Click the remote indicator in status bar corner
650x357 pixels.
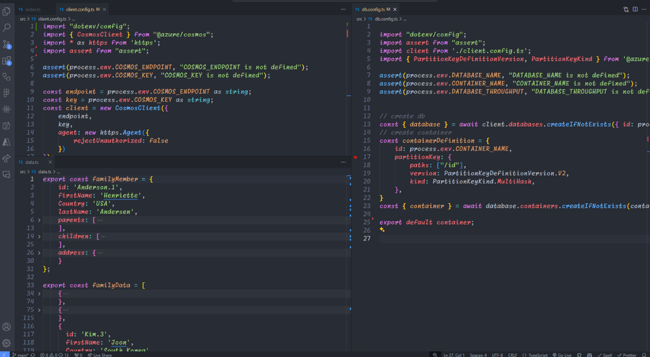5,354
